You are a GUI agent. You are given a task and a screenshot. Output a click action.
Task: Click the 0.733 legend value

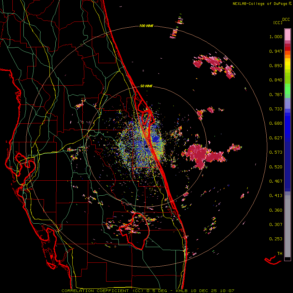(x=276, y=109)
